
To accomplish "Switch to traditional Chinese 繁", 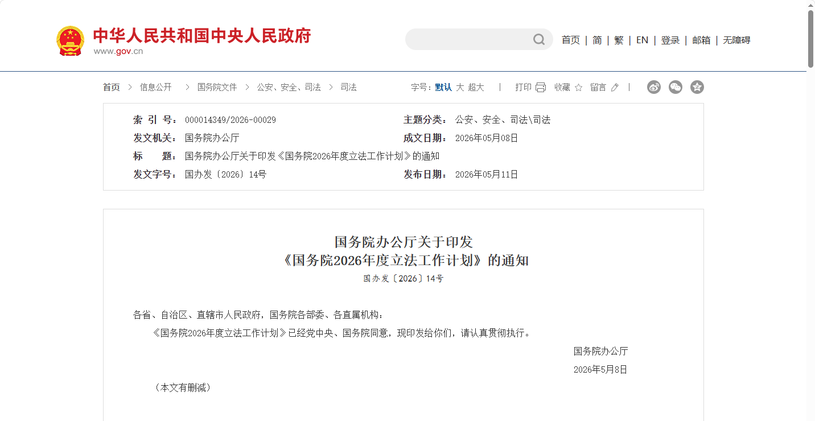I will coord(619,40).
